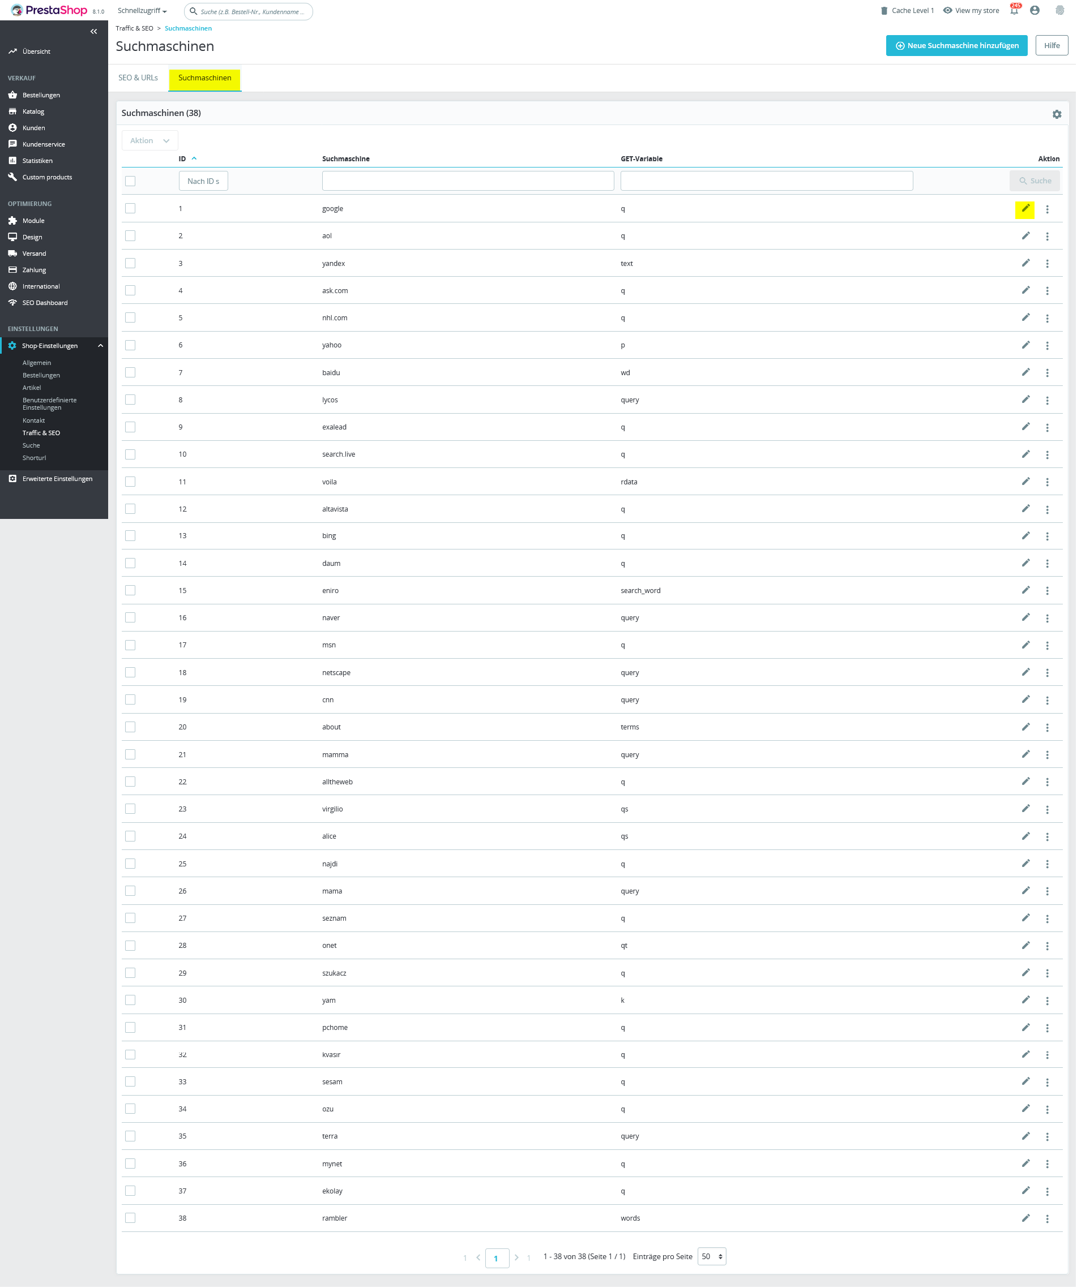
Task: Change Einträge pro Seite dropdown value
Action: (x=712, y=1257)
